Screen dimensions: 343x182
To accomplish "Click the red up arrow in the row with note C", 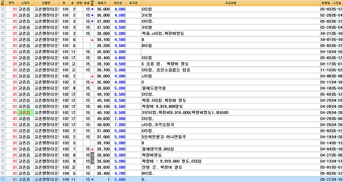I will 92,83.
